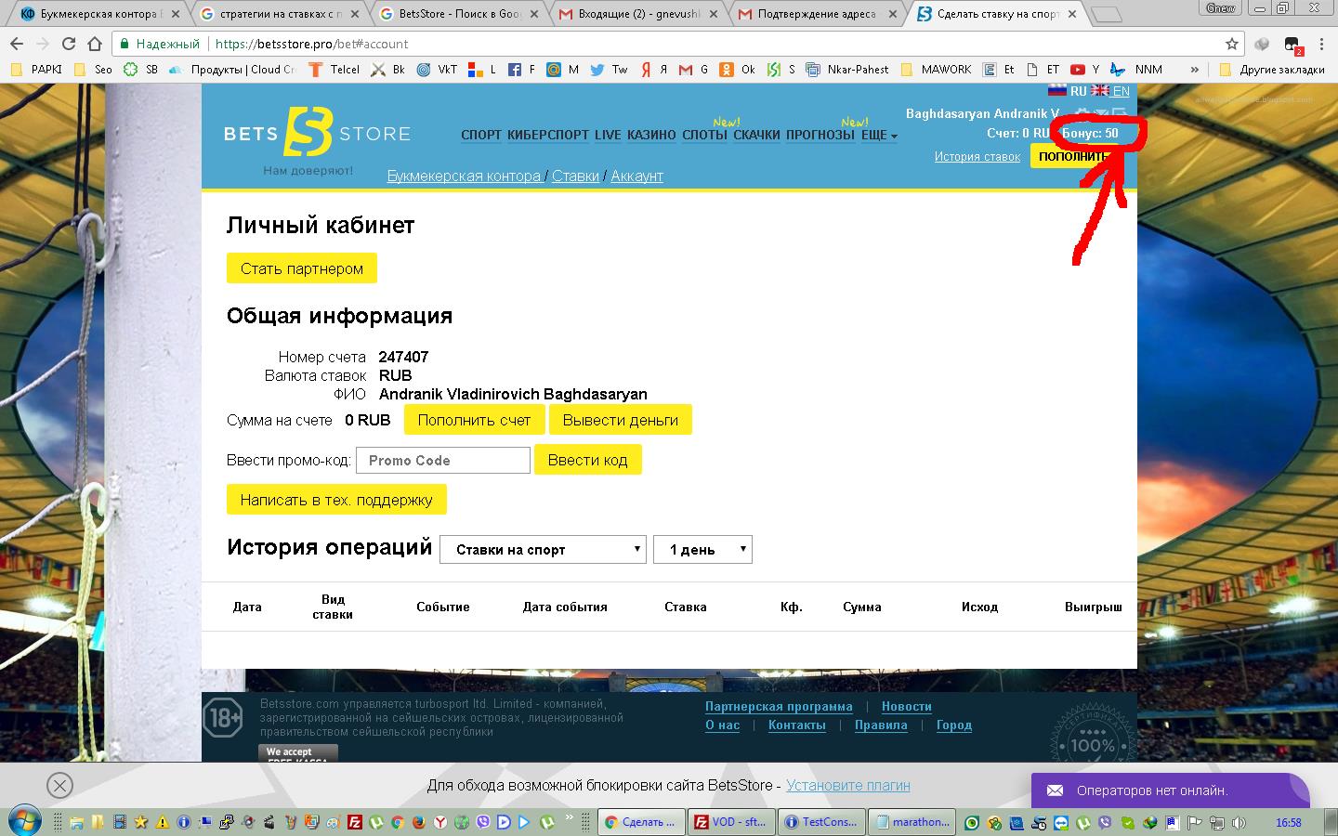Click the 'Ставки' breadcrumb link
Viewport: 1338px width, 836px height.
click(575, 176)
